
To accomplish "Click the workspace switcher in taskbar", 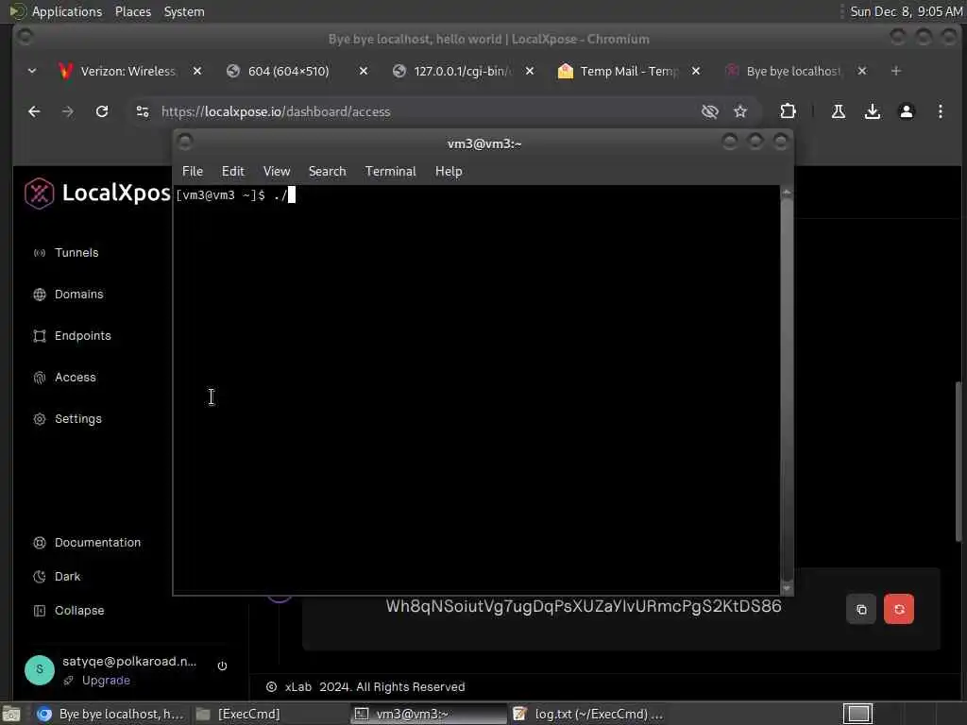I will click(x=857, y=714).
